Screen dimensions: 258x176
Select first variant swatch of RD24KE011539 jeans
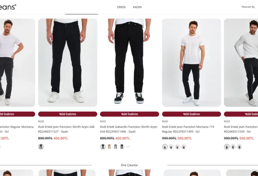[x=227, y=147]
